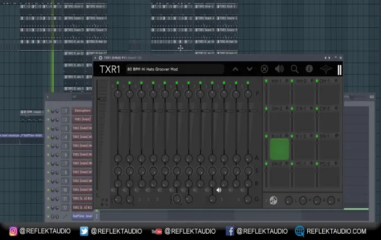The image size is (381, 240).
Task: Click the next-preset arrow in TXR1 title bar
Action: coord(329,58)
